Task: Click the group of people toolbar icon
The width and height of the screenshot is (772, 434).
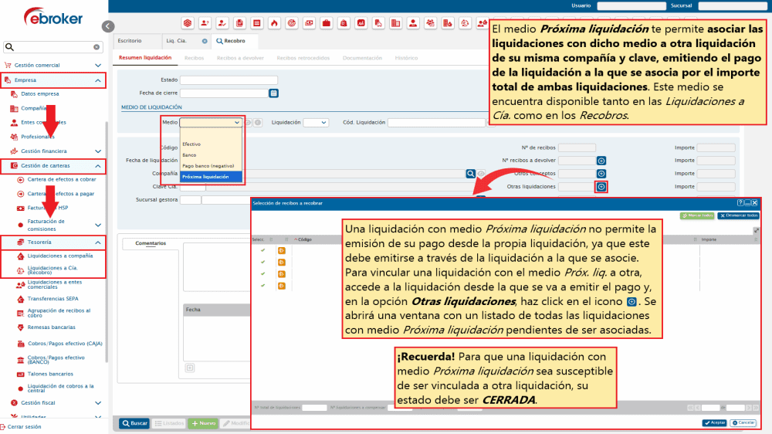Action: 430,23
